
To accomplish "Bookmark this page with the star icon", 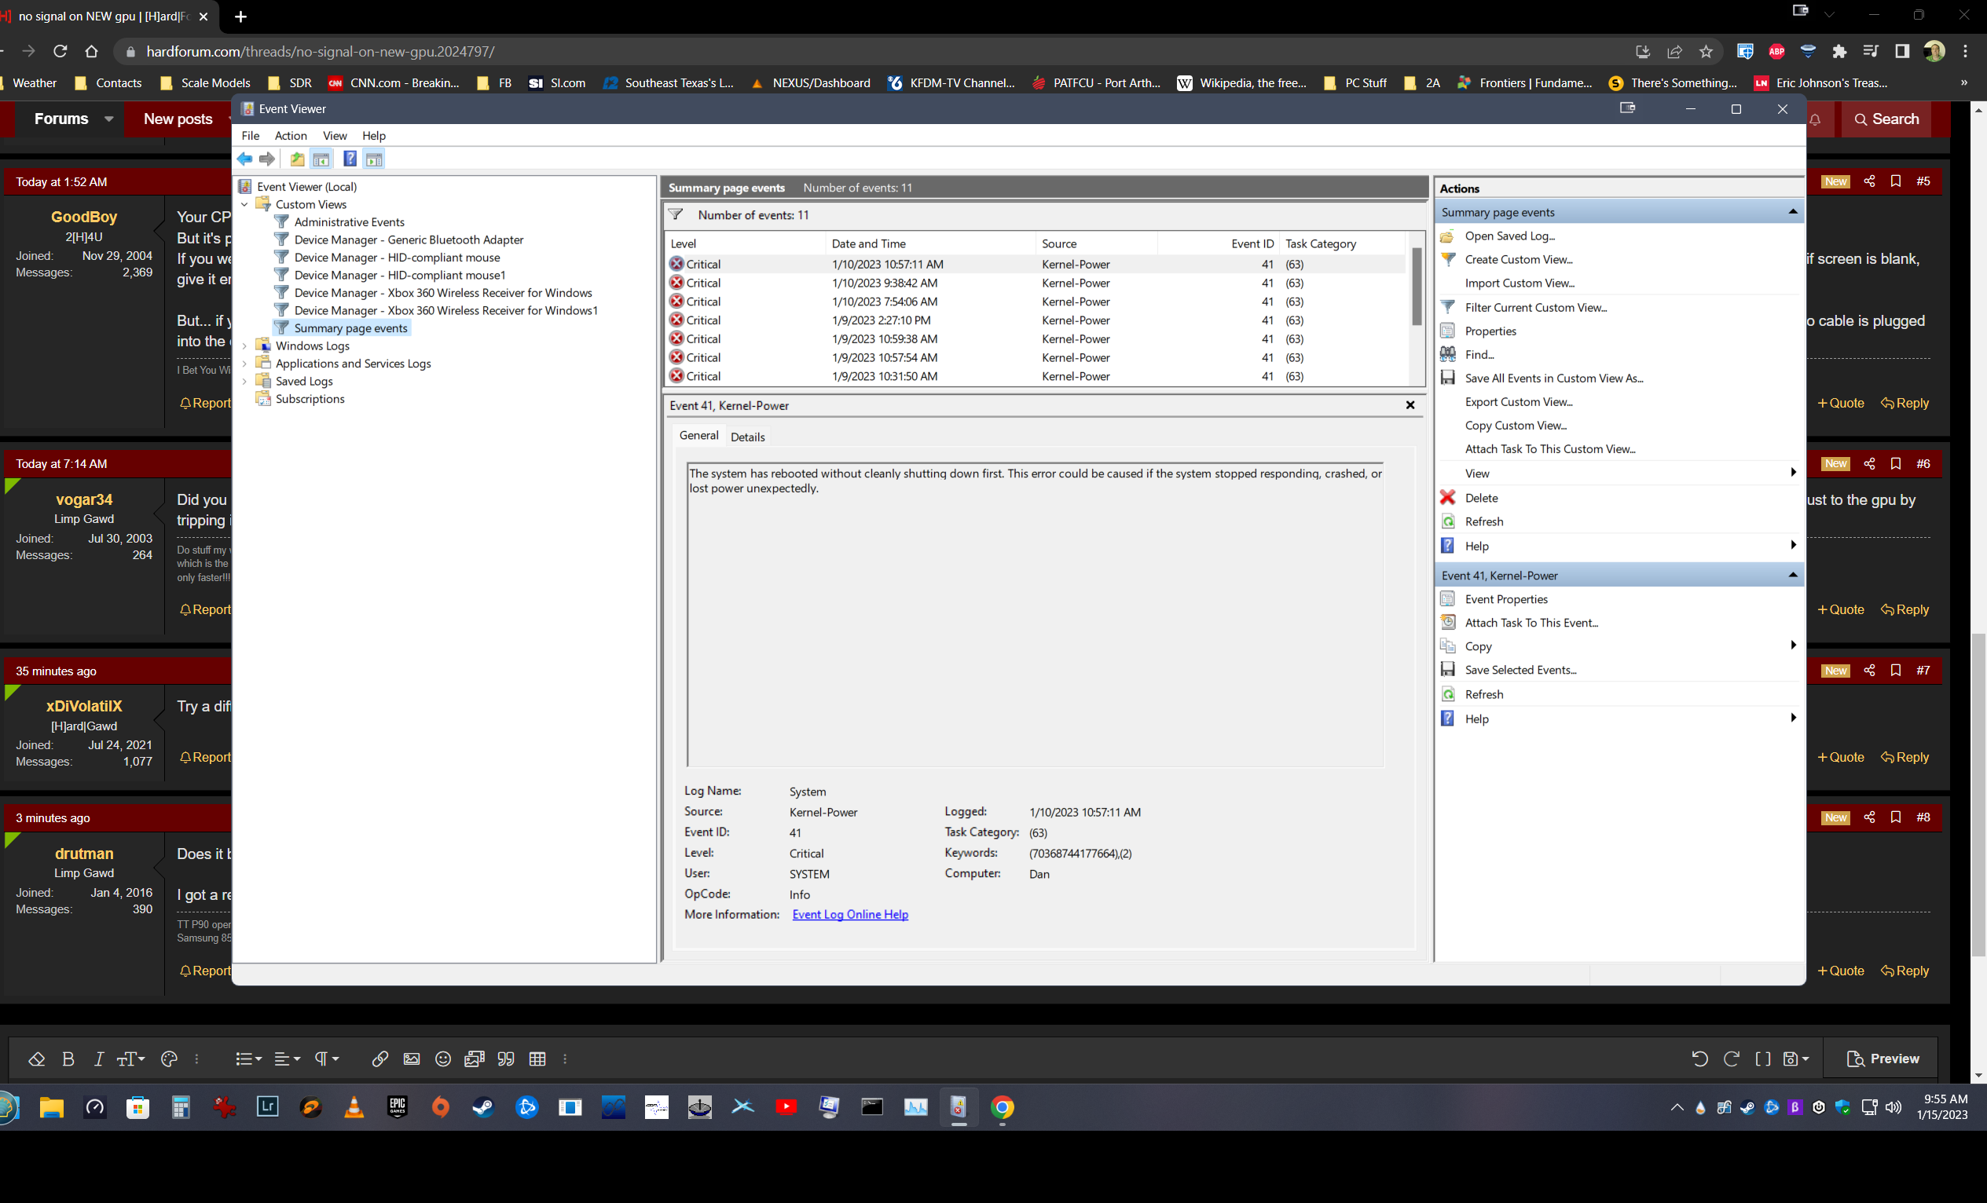I will pyautogui.click(x=1707, y=52).
